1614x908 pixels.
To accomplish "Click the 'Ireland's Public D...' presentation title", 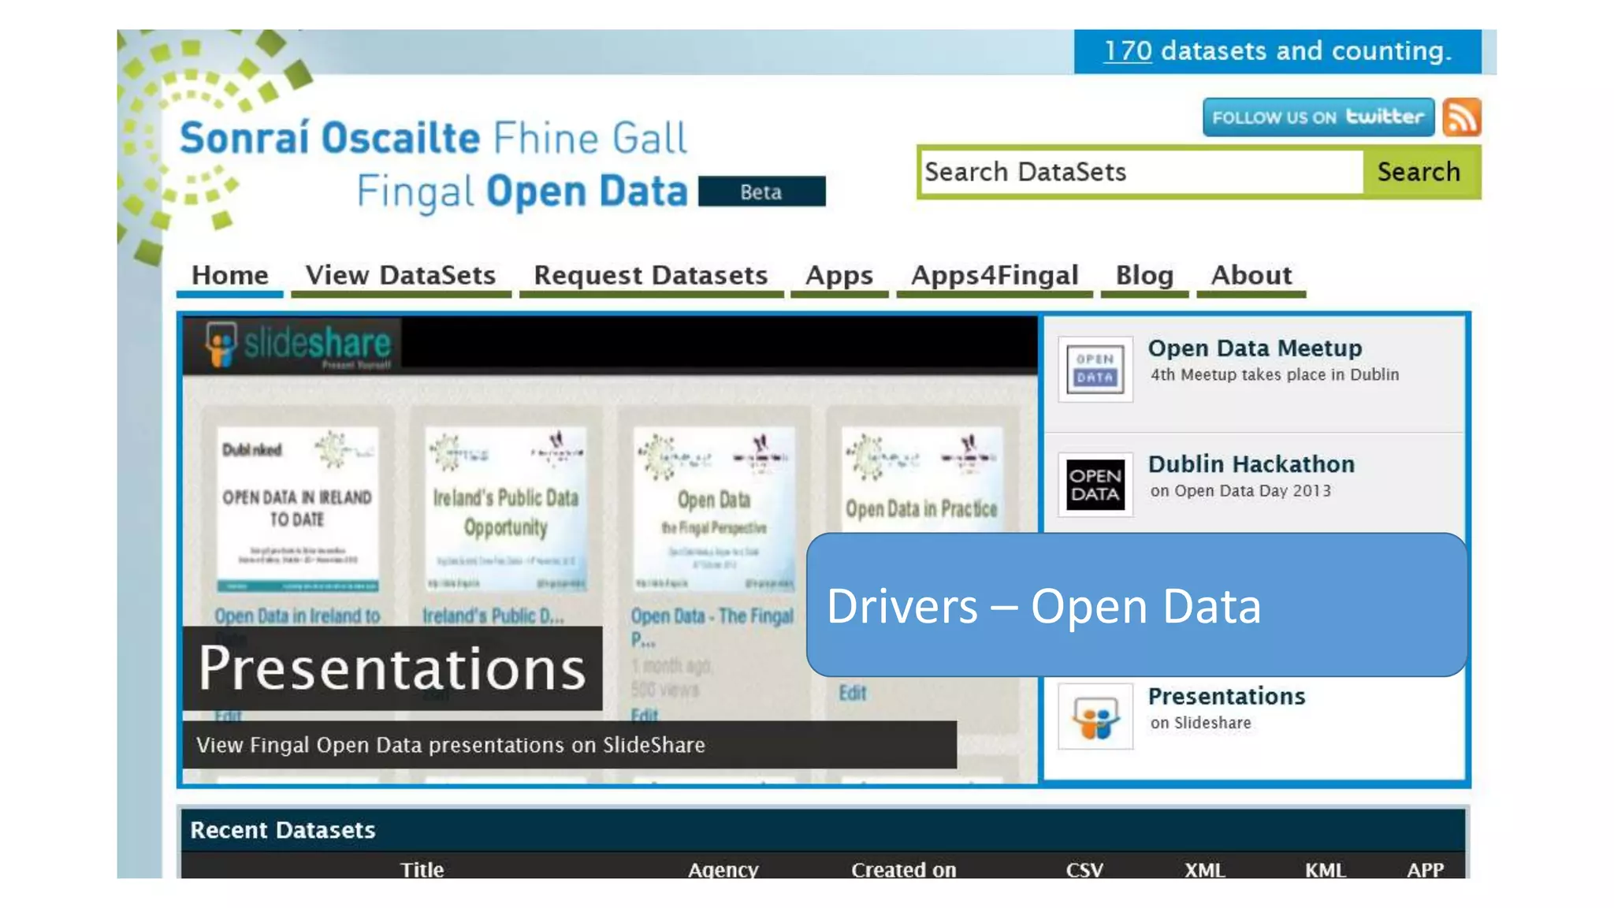I will pos(493,615).
